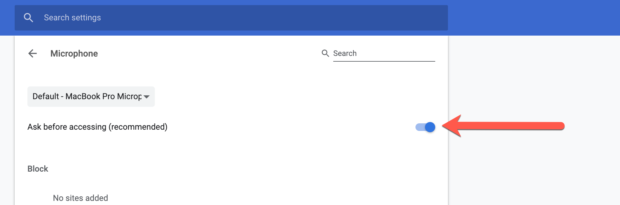This screenshot has width=620, height=205.
Task: Click the "Ask before accessing (recommended)" label
Action: pyautogui.click(x=97, y=127)
